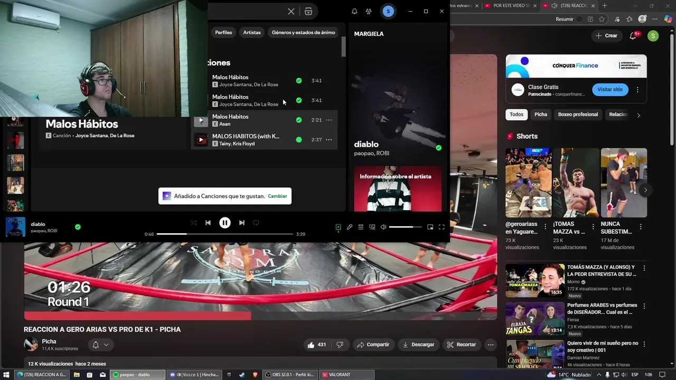
Task: Adjust the Spotify volume slider
Action: (x=405, y=227)
